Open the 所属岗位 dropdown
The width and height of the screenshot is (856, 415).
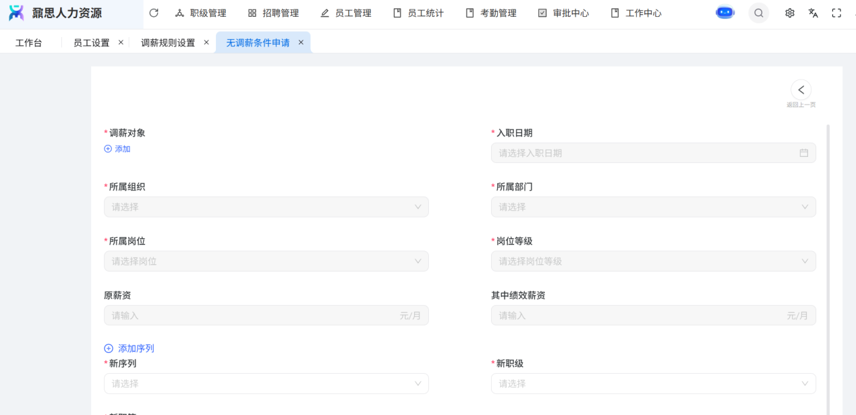pyautogui.click(x=266, y=261)
